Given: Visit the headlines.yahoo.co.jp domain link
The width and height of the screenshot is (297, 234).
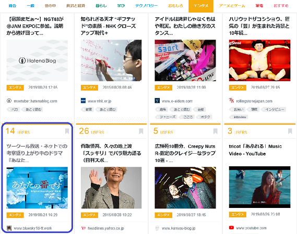Looking at the screenshot, I should [x=106, y=228].
